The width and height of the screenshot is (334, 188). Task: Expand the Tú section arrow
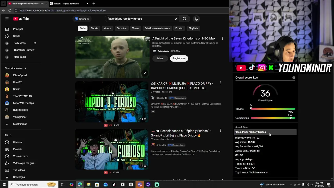pyautogui.click(x=11, y=135)
